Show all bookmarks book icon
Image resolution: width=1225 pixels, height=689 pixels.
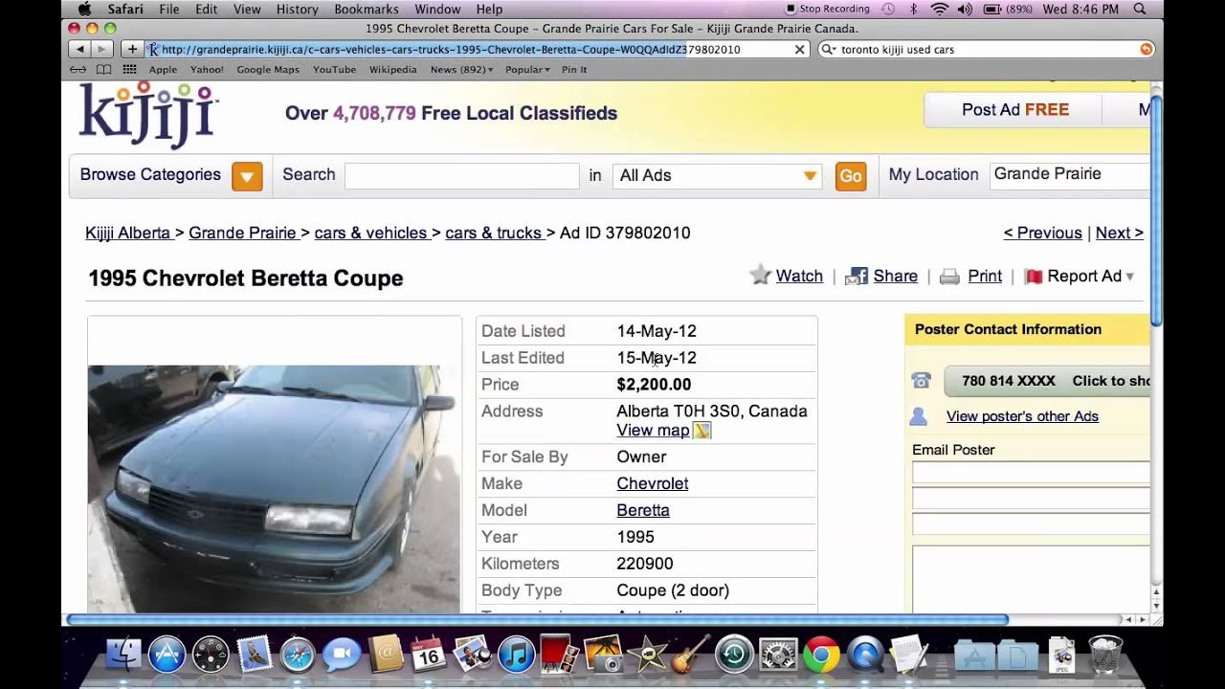(103, 70)
